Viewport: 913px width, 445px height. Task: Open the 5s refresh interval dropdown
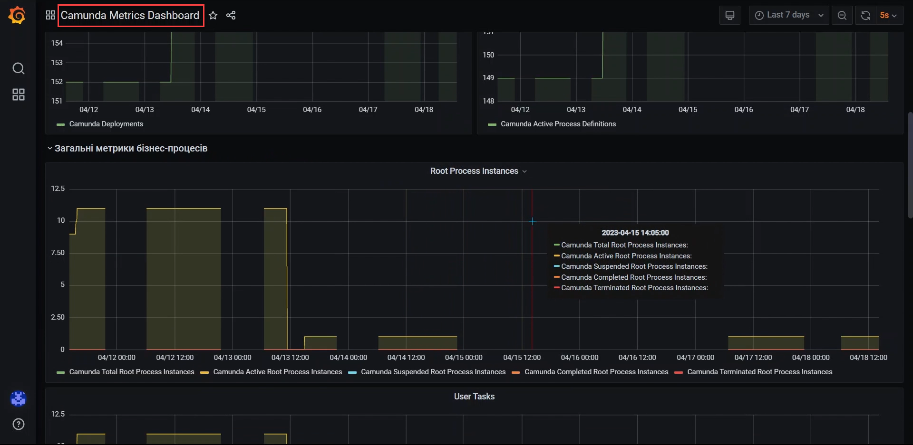click(889, 15)
